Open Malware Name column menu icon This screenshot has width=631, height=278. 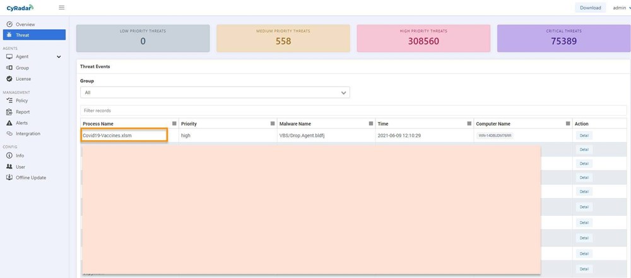tap(371, 124)
